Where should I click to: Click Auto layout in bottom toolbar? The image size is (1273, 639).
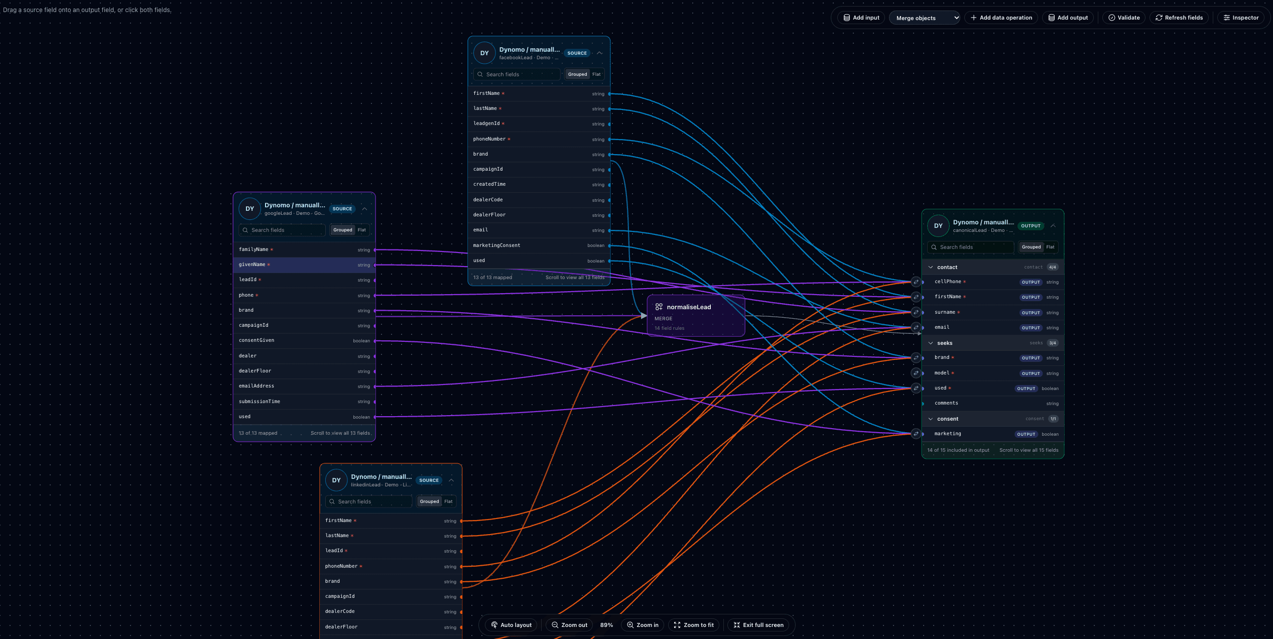[x=511, y=625]
